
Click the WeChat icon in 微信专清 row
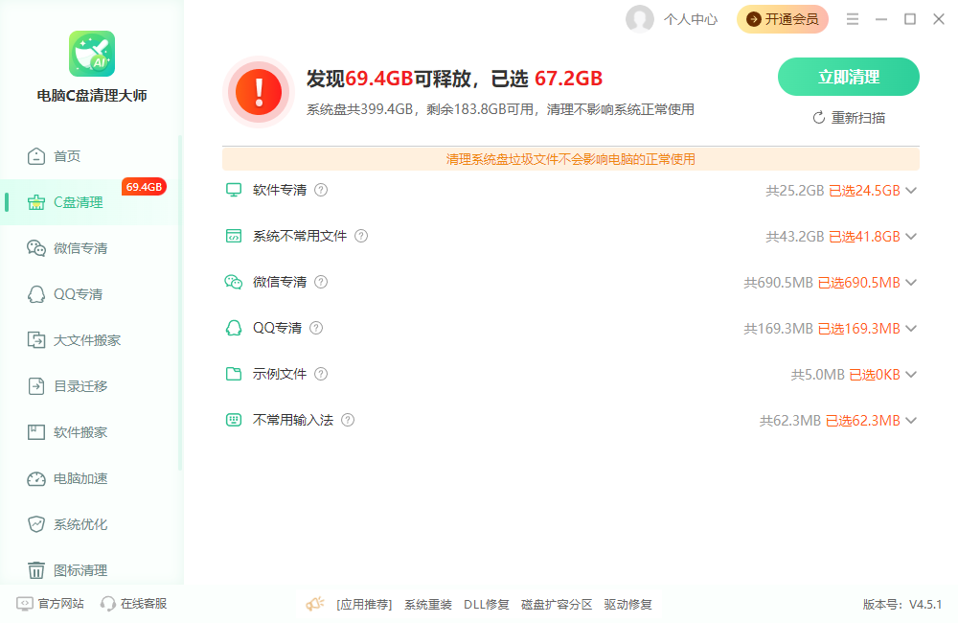click(234, 282)
